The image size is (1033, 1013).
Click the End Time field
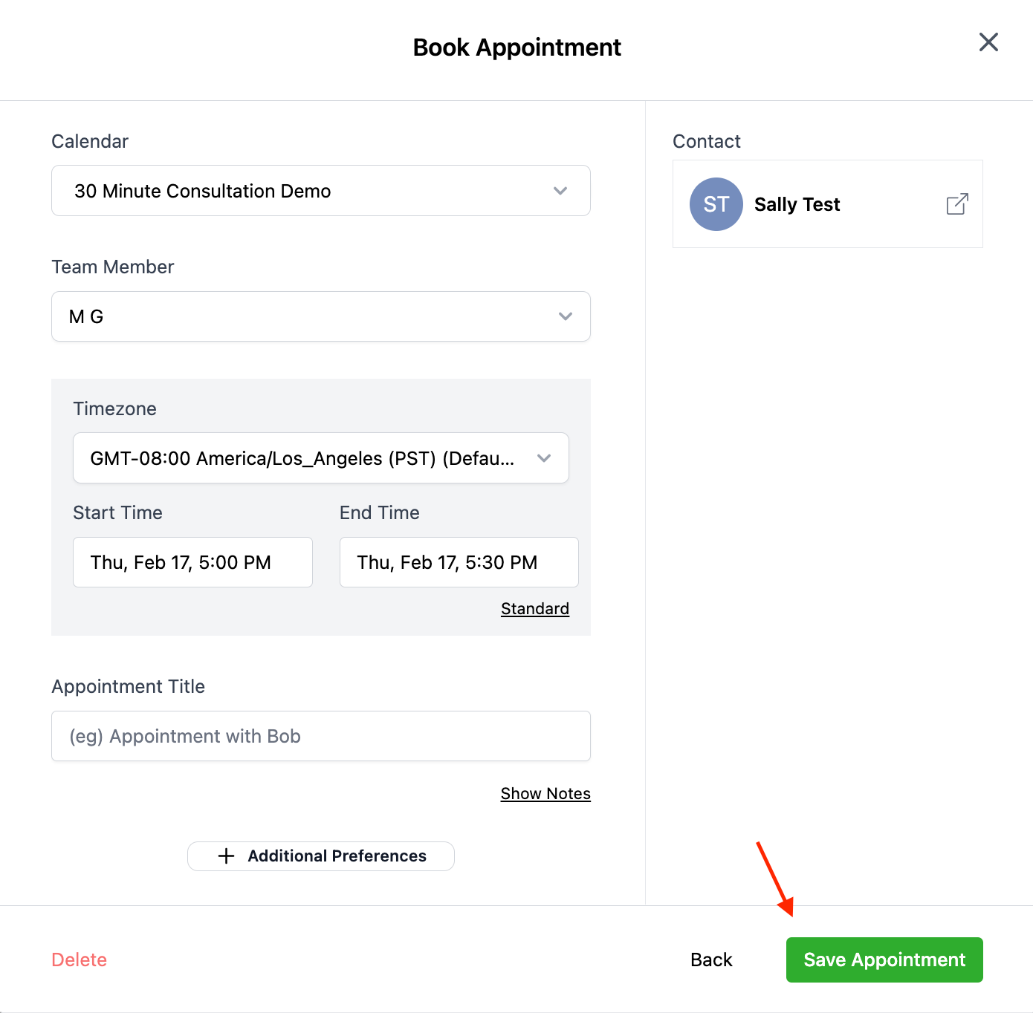[x=459, y=562]
